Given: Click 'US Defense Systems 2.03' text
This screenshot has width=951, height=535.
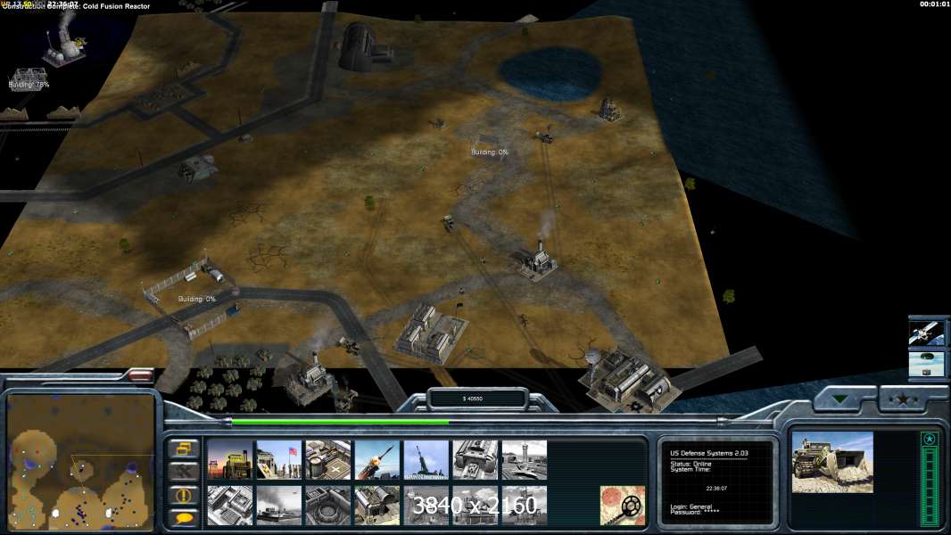Looking at the screenshot, I should (x=708, y=453).
